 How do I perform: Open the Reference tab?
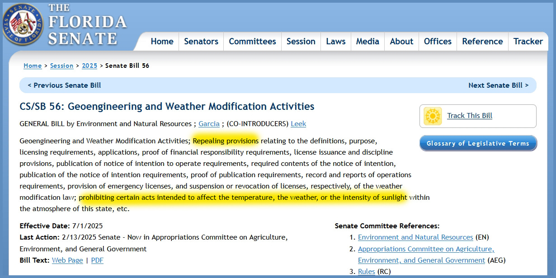482,41
